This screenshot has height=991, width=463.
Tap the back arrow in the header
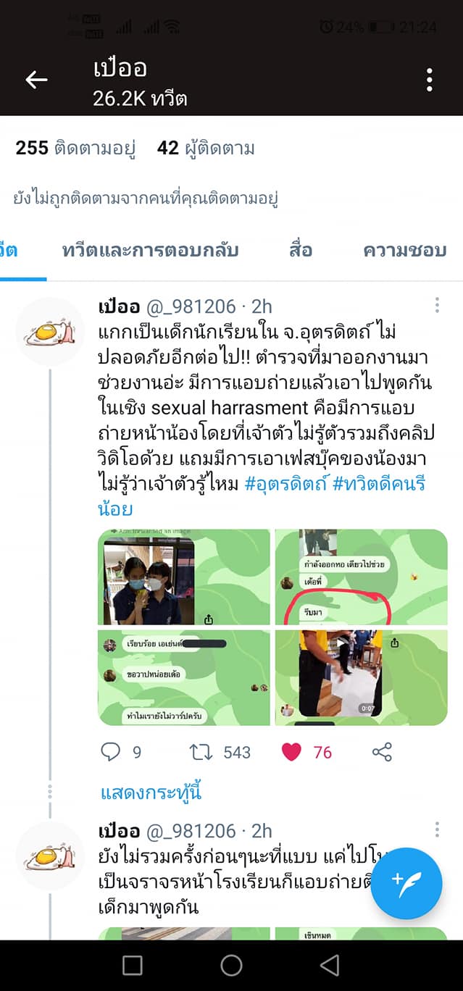[x=36, y=80]
